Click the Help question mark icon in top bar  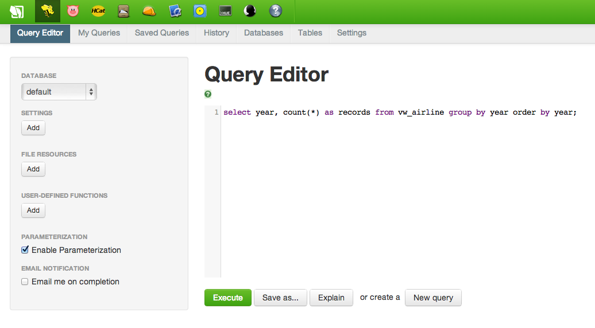[276, 11]
